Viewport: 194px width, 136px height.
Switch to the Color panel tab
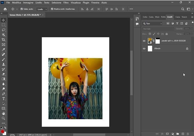coord(145,17)
